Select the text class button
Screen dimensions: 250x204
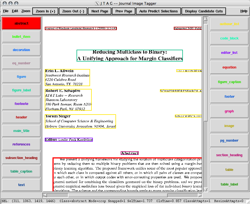21,185
